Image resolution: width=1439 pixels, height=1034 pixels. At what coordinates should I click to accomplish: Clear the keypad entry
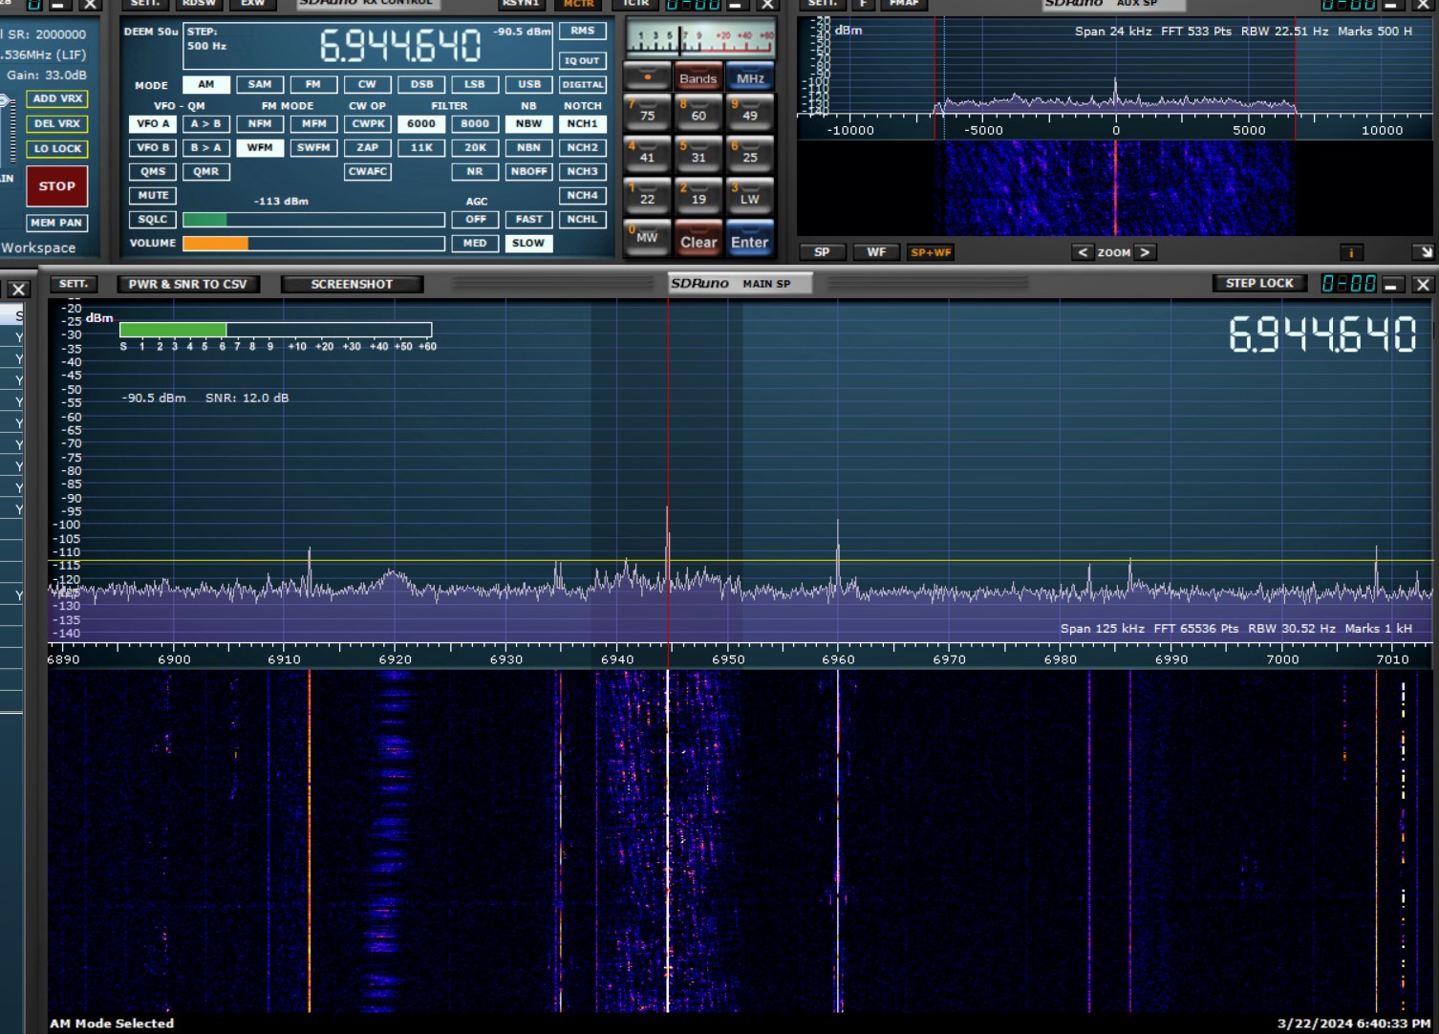coord(698,240)
